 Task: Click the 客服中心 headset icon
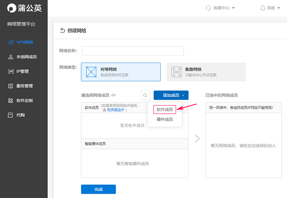coord(208,8)
